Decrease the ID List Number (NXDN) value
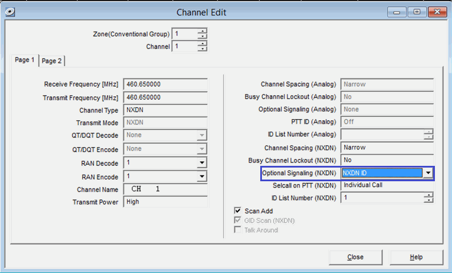This screenshot has height=273, width=452. [429, 200]
